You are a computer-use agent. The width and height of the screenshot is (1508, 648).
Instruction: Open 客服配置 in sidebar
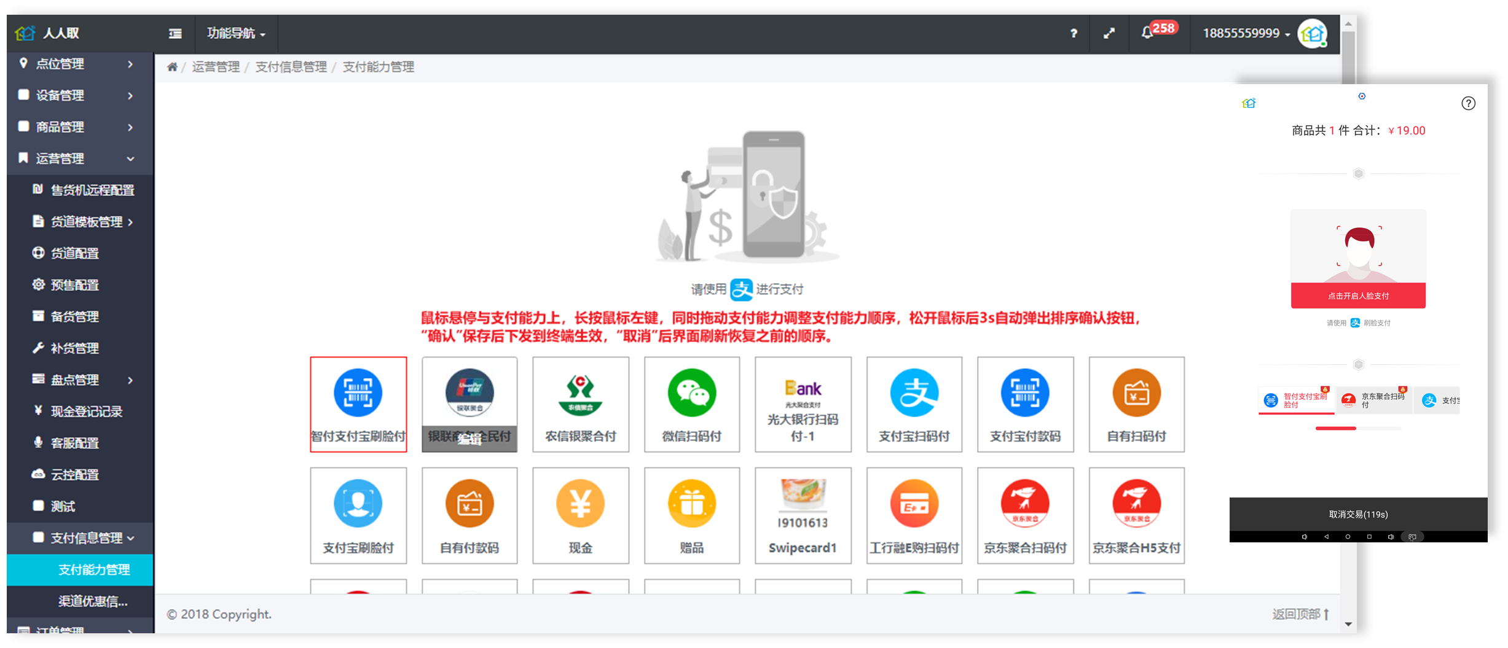(x=80, y=443)
